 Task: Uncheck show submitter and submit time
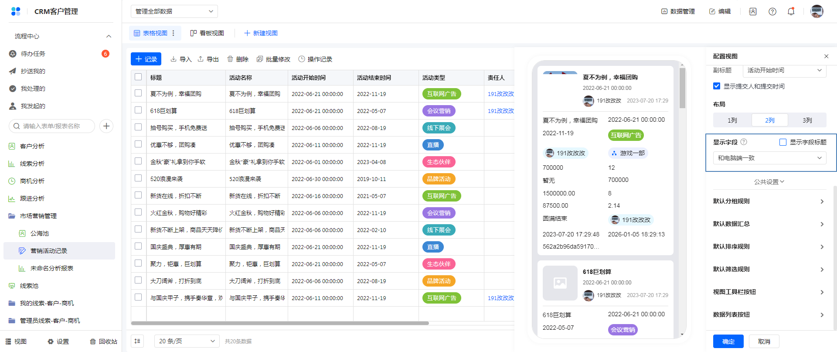tap(717, 86)
